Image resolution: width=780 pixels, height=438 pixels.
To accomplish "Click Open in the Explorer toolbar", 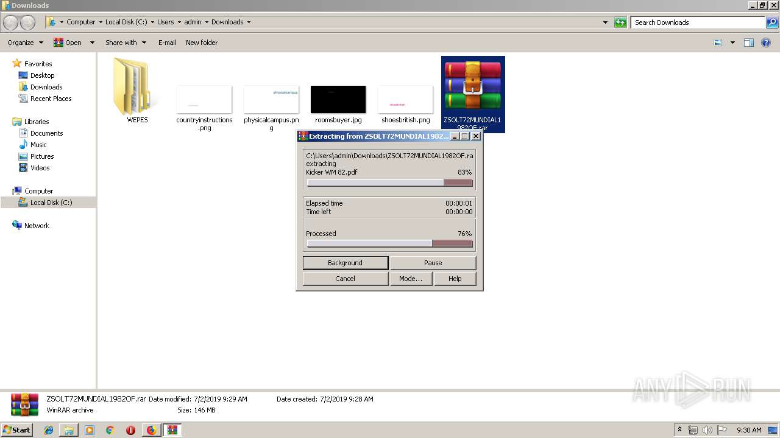I will [x=68, y=43].
